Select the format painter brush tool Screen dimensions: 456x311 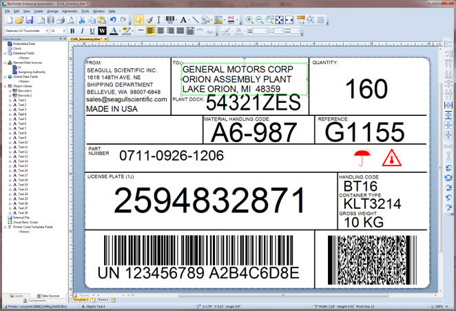tap(149, 20)
